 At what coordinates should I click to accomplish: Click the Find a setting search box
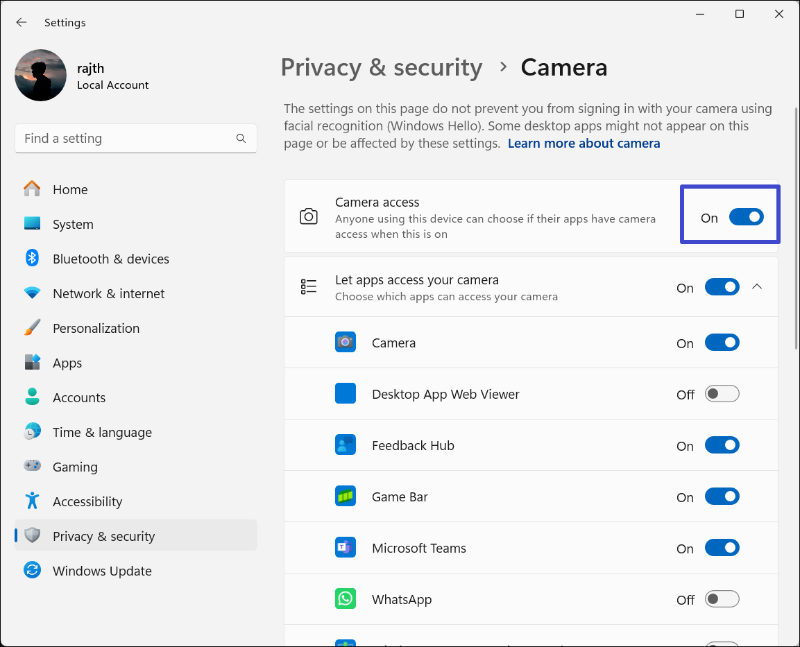pos(125,139)
